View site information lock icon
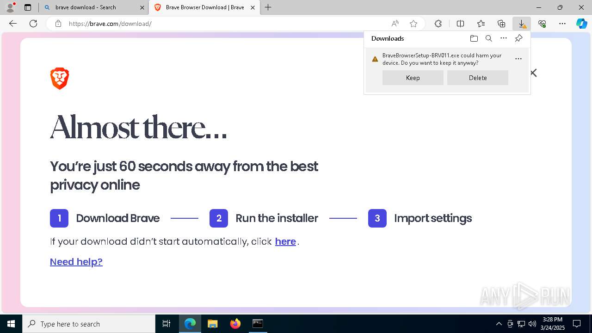The height and width of the screenshot is (333, 592). (58, 24)
